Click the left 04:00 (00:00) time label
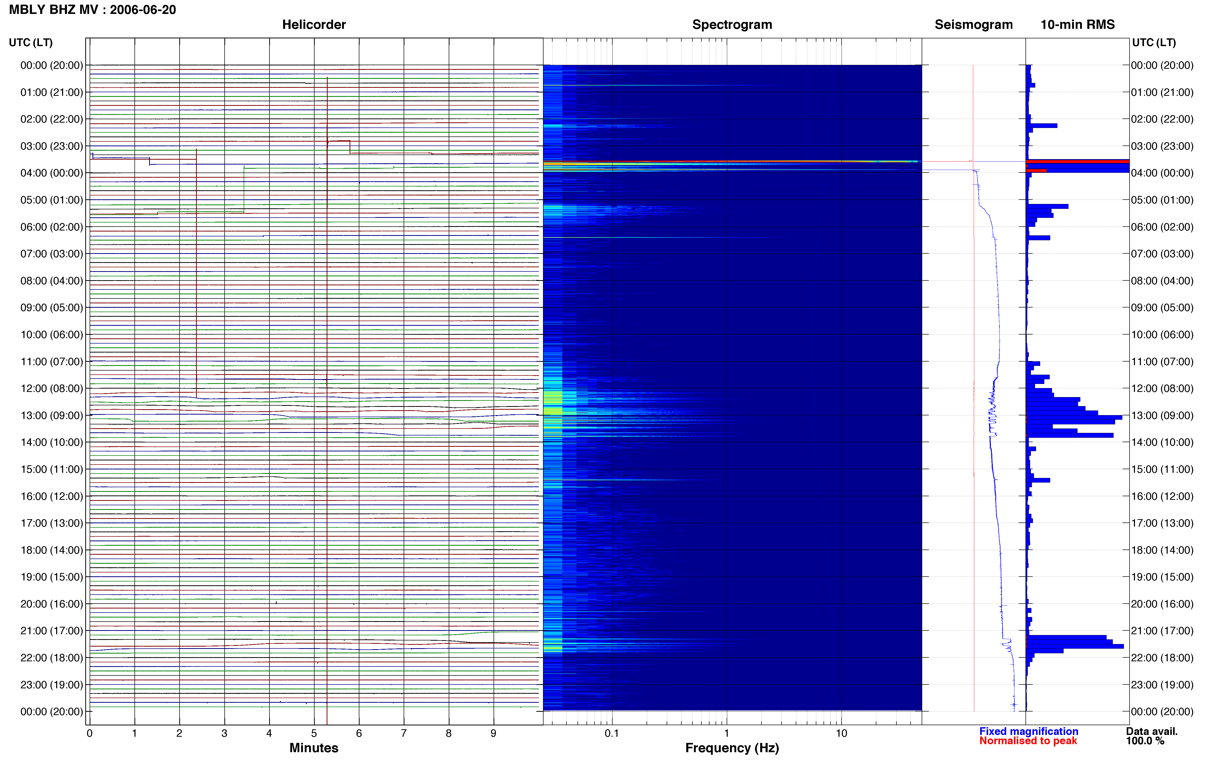The image size is (1221, 763). tap(52, 173)
